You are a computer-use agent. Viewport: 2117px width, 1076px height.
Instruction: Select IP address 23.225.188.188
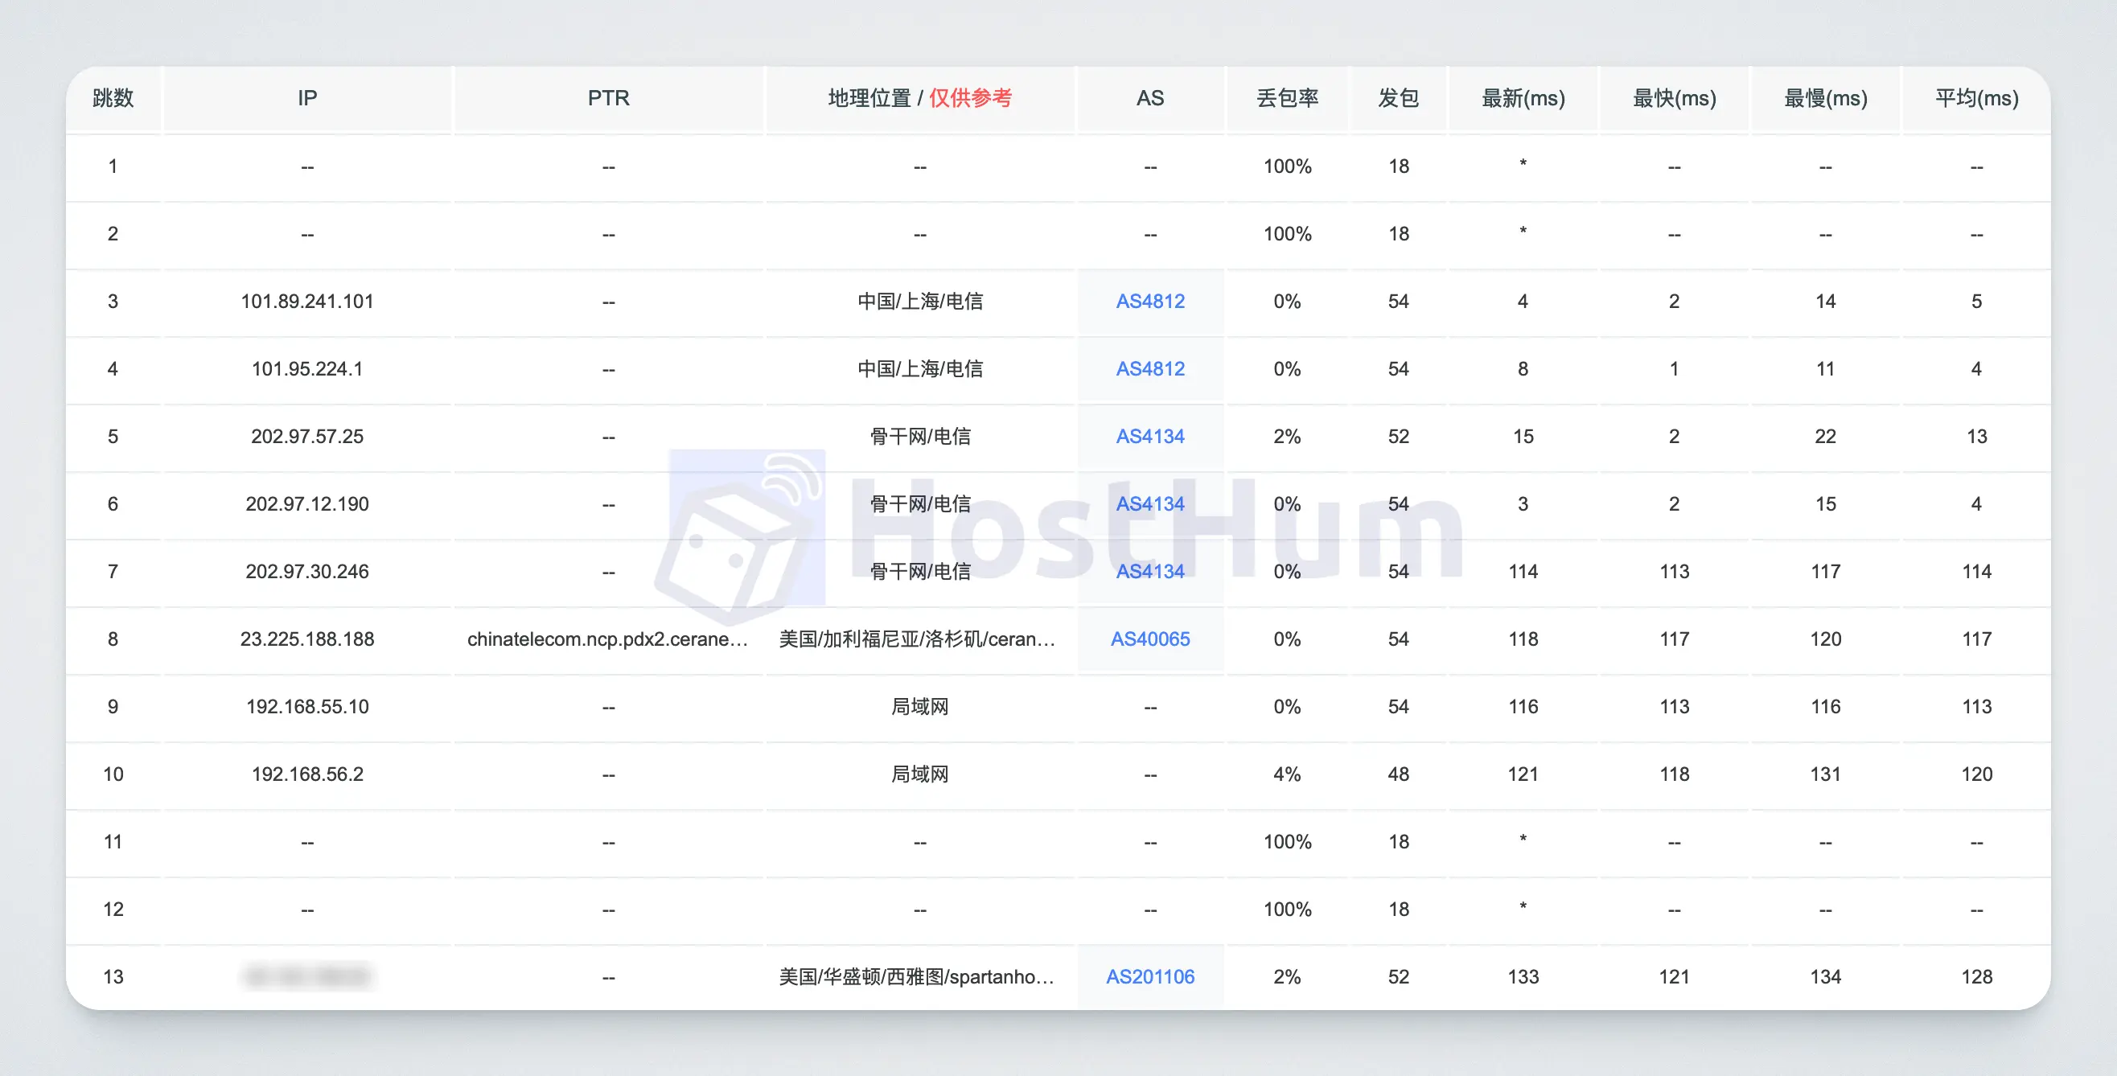(307, 639)
